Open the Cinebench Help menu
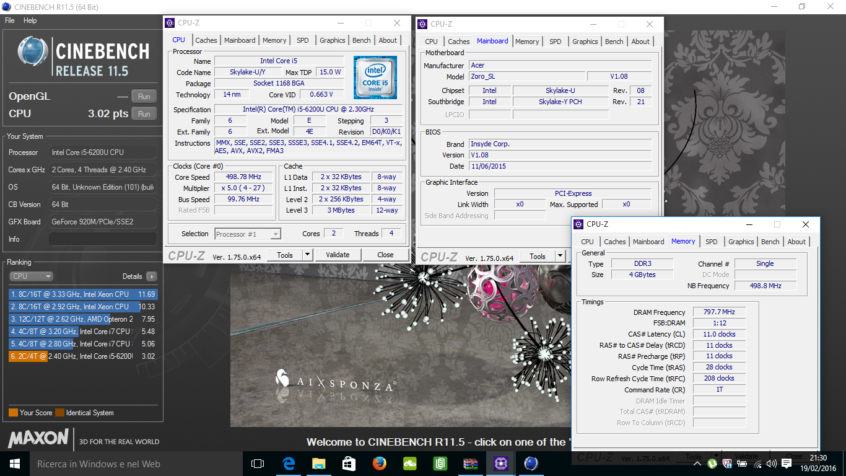Image resolution: width=846 pixels, height=476 pixels. (30, 20)
